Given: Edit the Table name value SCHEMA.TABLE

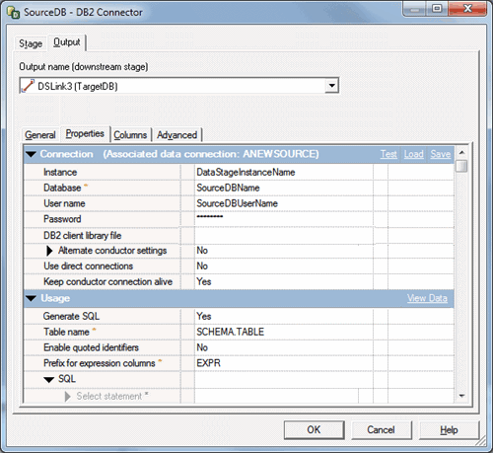Looking at the screenshot, I should click(284, 332).
